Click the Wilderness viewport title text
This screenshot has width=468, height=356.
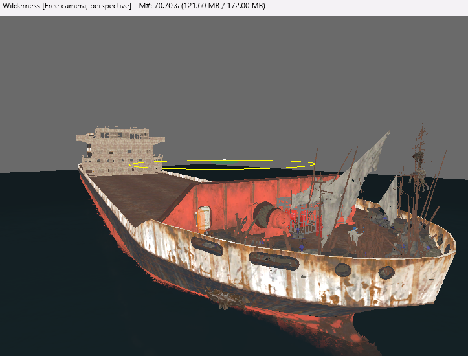134,6
